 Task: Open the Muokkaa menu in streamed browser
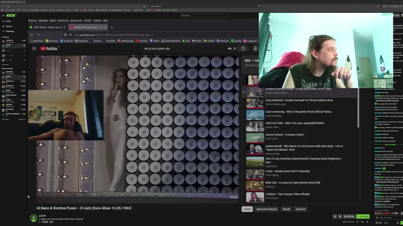pos(43,21)
